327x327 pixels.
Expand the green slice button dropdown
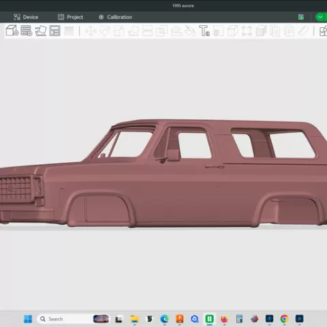(320, 17)
